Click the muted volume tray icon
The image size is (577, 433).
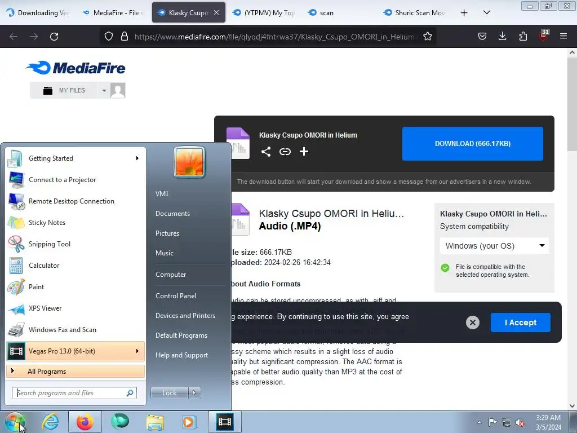pos(520,422)
